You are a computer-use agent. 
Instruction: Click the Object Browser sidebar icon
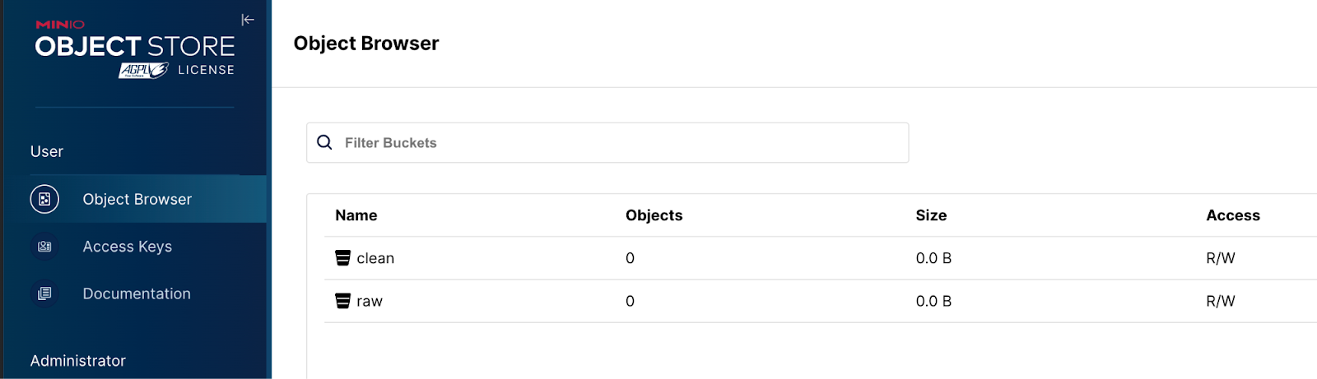(x=44, y=199)
